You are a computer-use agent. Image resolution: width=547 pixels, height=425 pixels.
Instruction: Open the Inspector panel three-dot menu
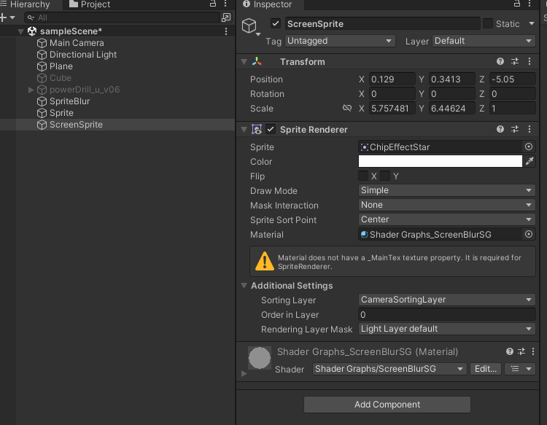click(x=529, y=4)
